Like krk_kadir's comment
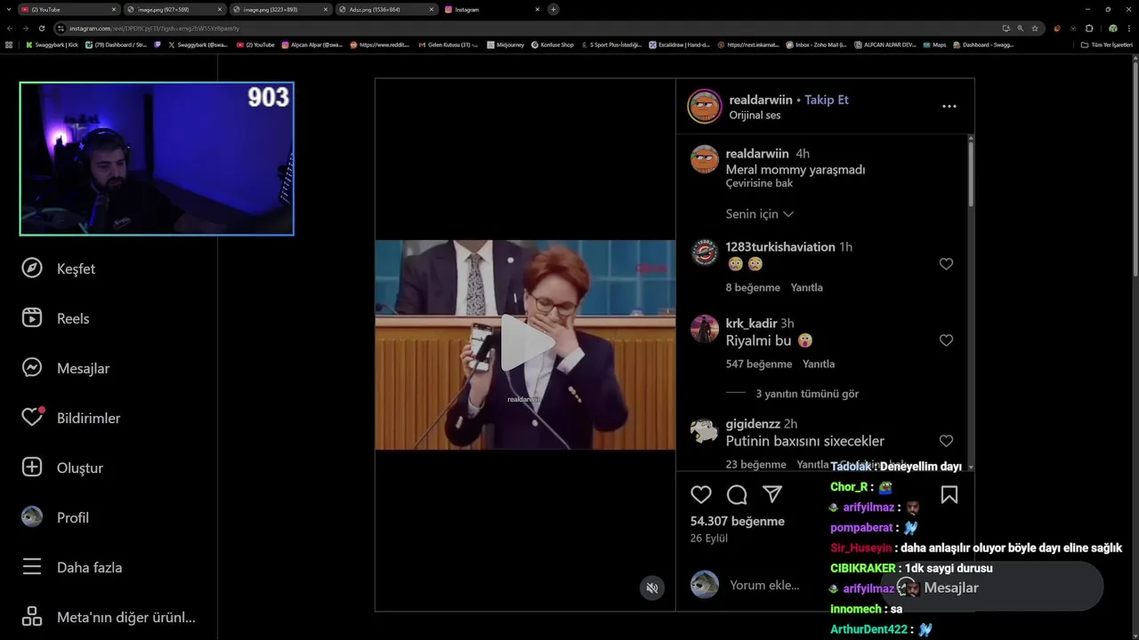Screen dimensions: 1139x640 (946, 340)
